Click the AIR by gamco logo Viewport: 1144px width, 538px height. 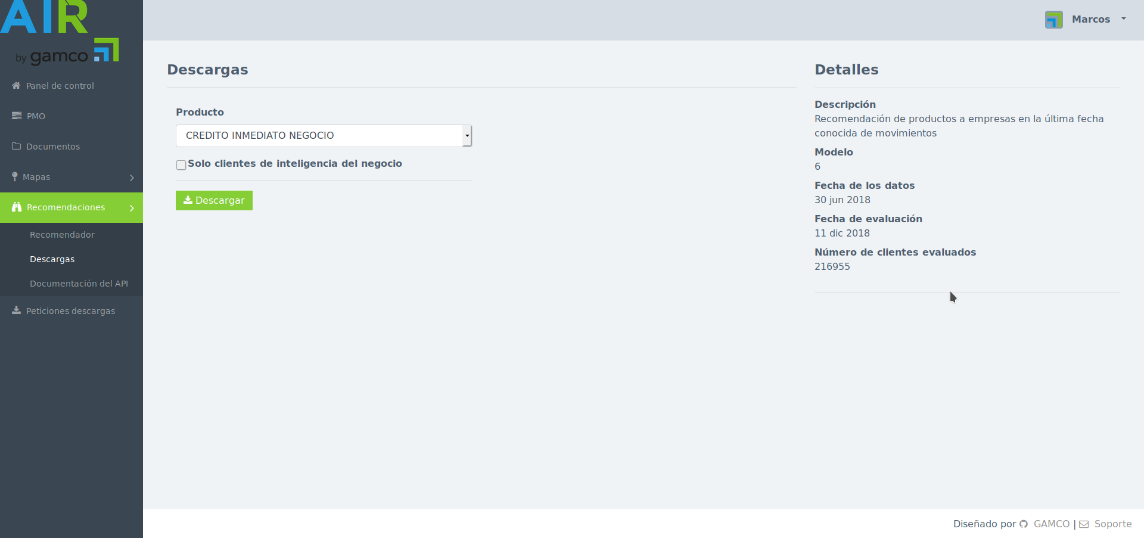point(60,32)
